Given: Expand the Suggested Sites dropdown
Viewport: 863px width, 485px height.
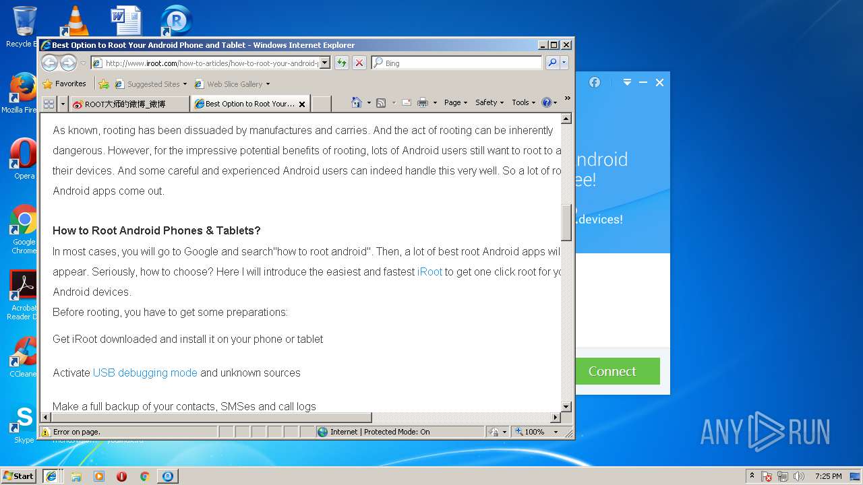Looking at the screenshot, I should [x=185, y=84].
